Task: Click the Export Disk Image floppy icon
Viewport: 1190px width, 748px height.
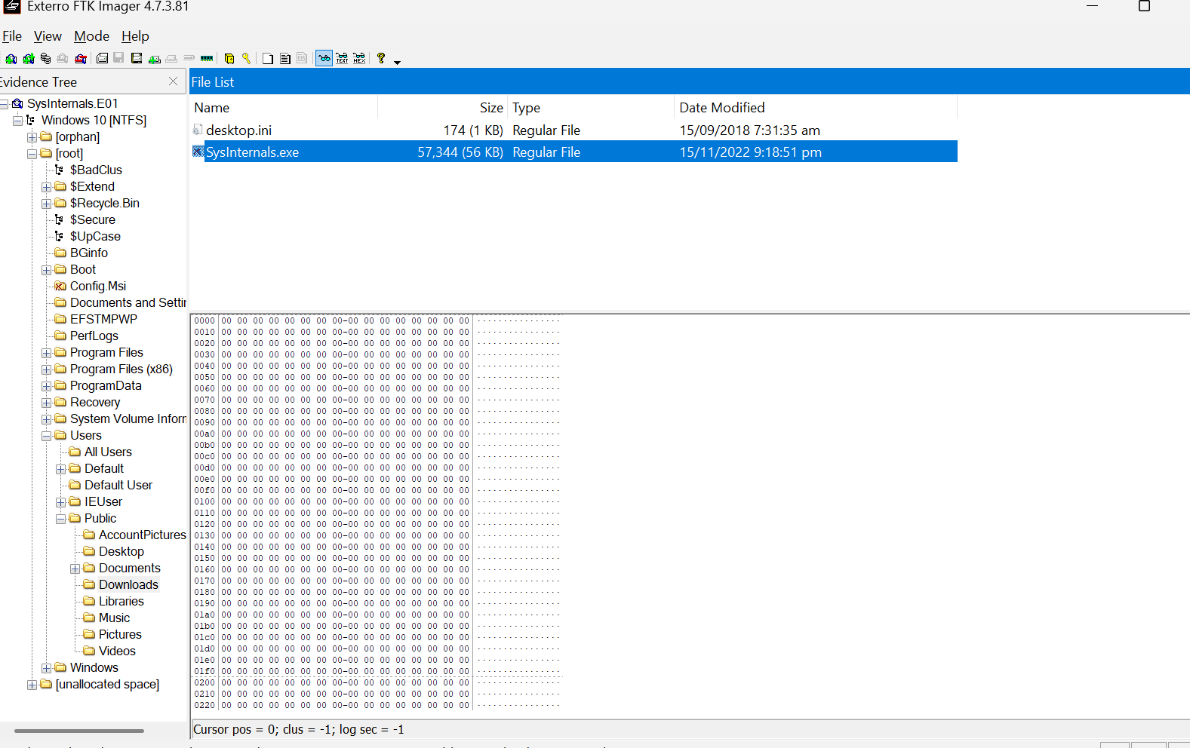Action: click(x=118, y=58)
